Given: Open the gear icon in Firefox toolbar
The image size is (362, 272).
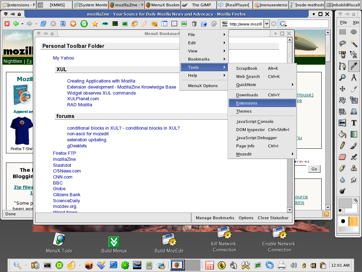Looking at the screenshot, I should [214, 24].
